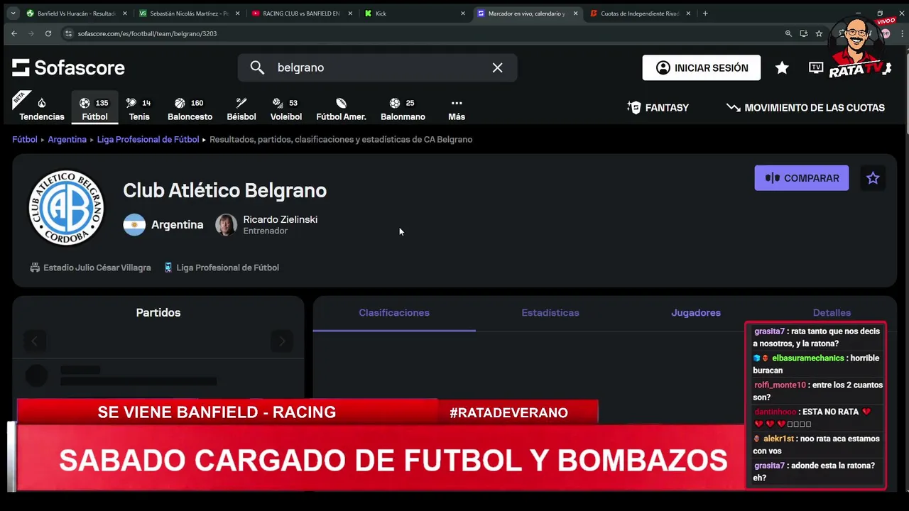Image resolution: width=909 pixels, height=511 pixels.
Task: Click the stadium icon
Action: pyautogui.click(x=35, y=268)
